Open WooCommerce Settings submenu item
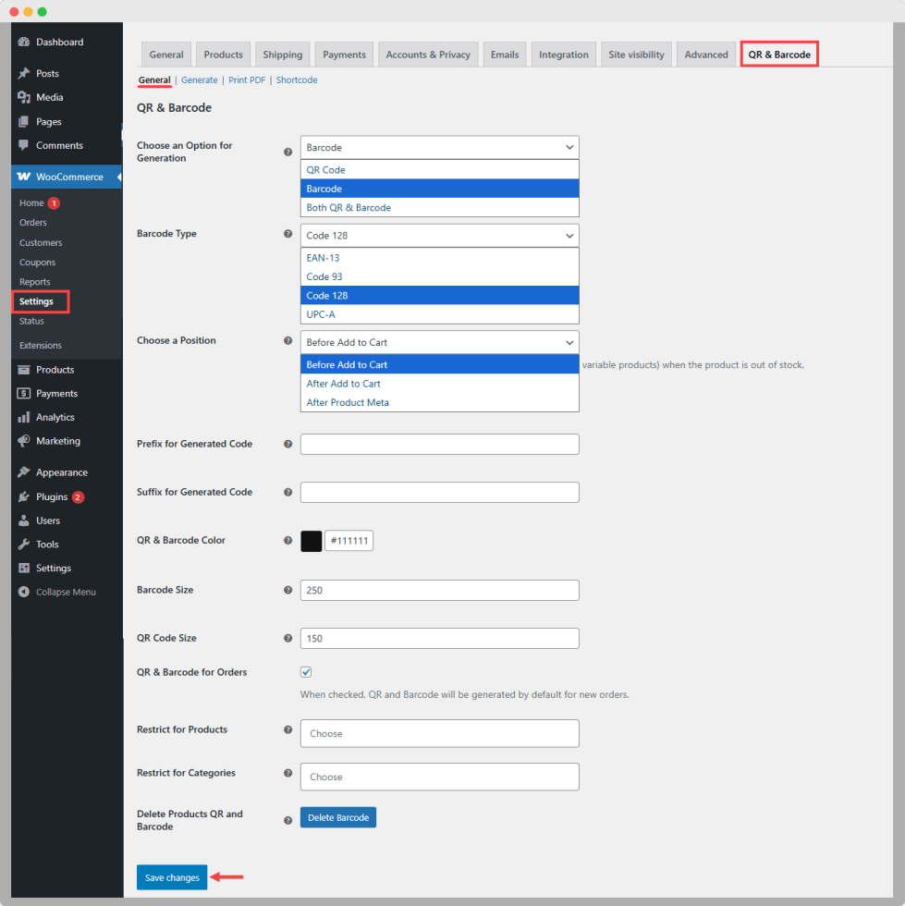The width and height of the screenshot is (905, 906). point(36,301)
